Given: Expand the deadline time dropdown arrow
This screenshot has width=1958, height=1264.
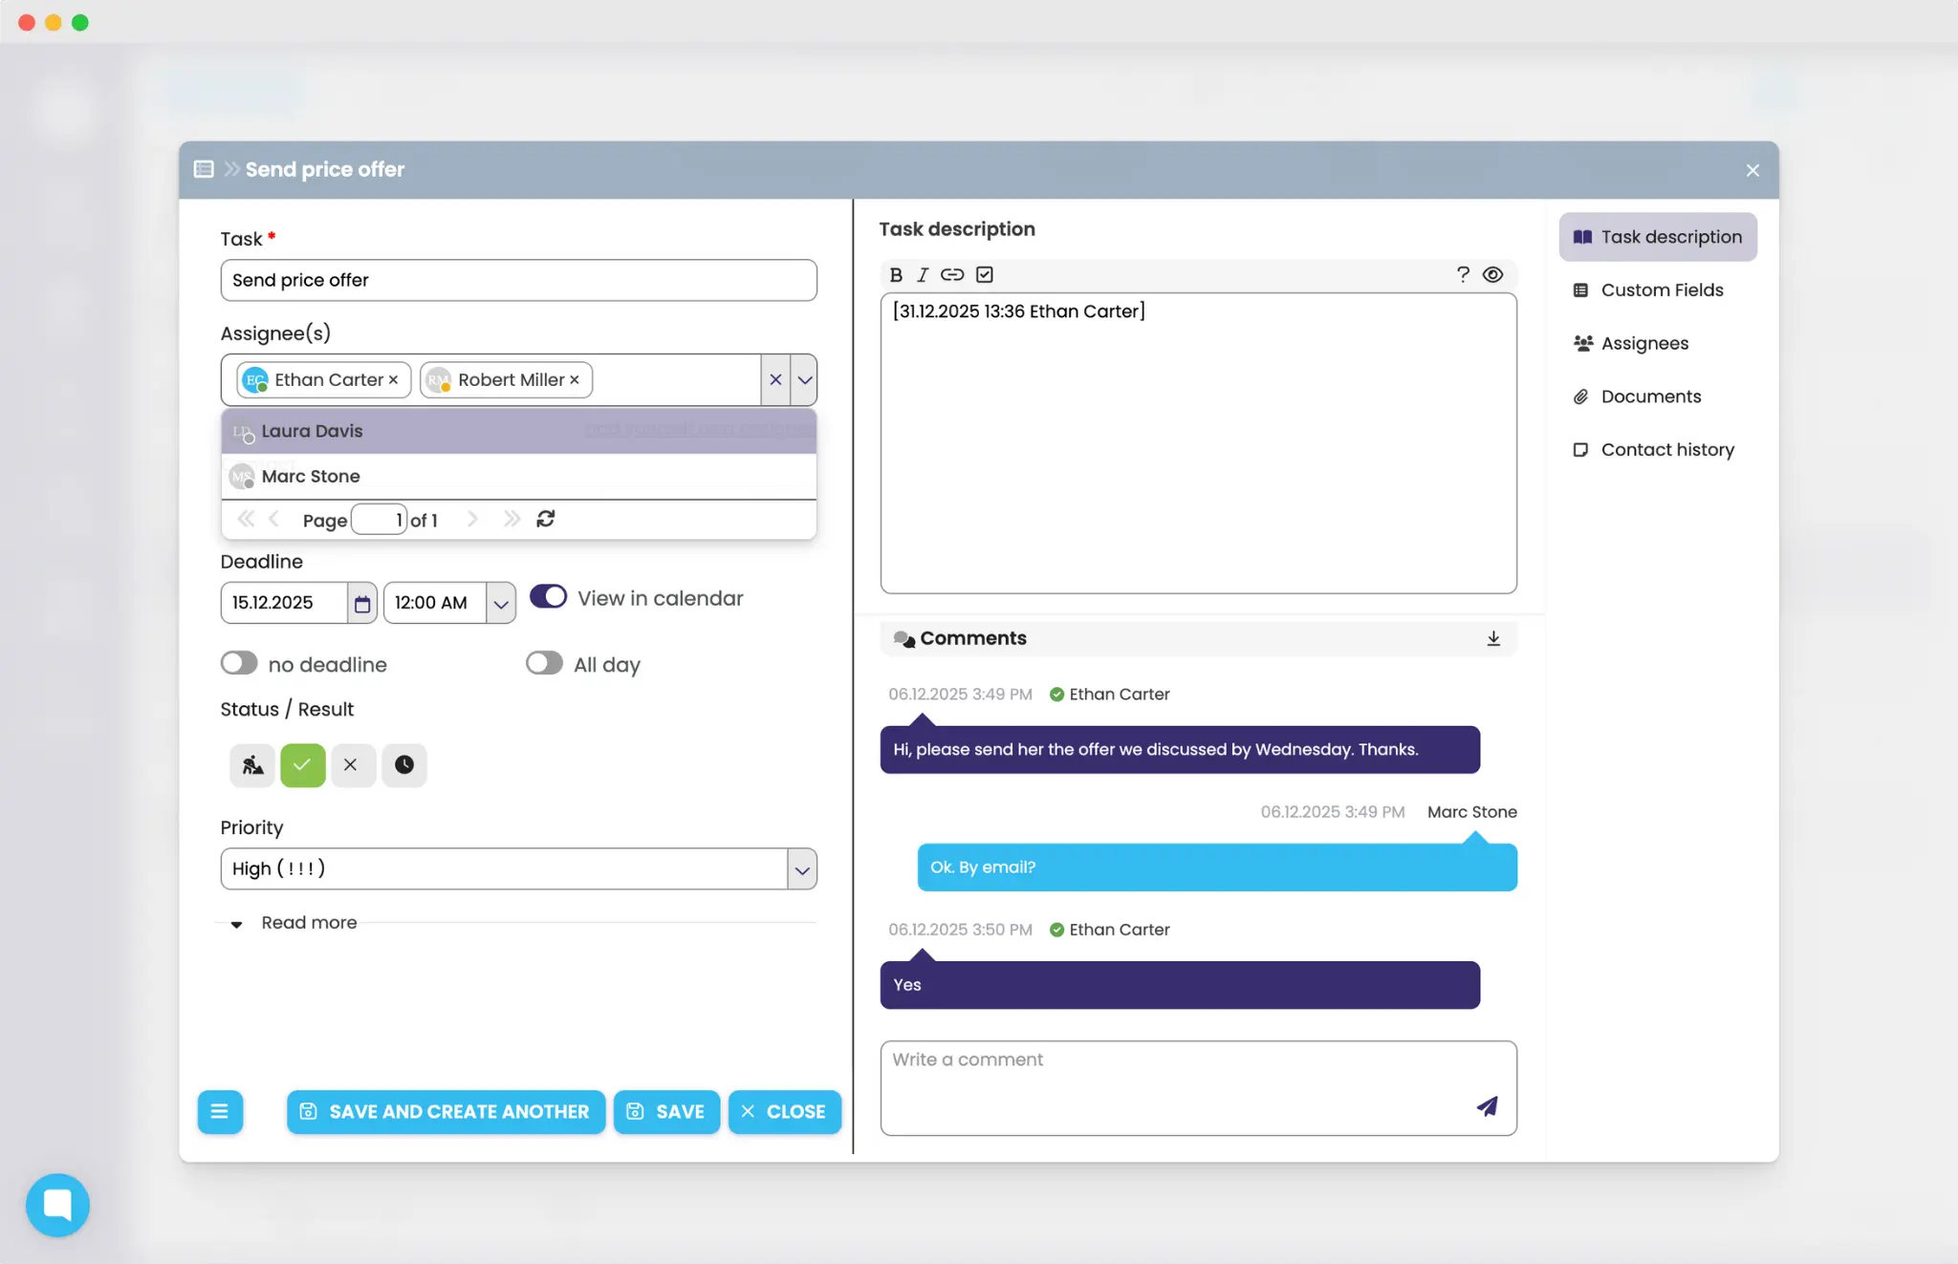Looking at the screenshot, I should 500,604.
